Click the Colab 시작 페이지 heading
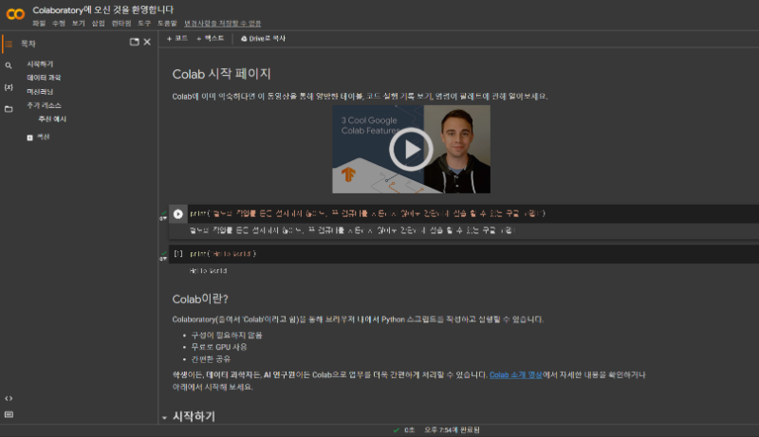 (221, 74)
